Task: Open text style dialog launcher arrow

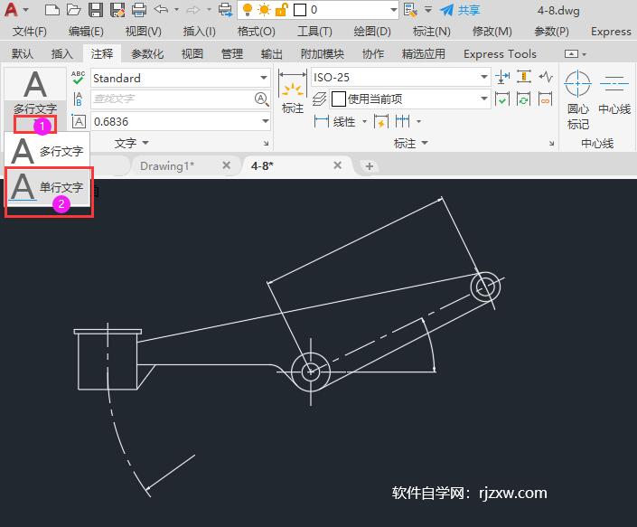Action: click(x=266, y=143)
